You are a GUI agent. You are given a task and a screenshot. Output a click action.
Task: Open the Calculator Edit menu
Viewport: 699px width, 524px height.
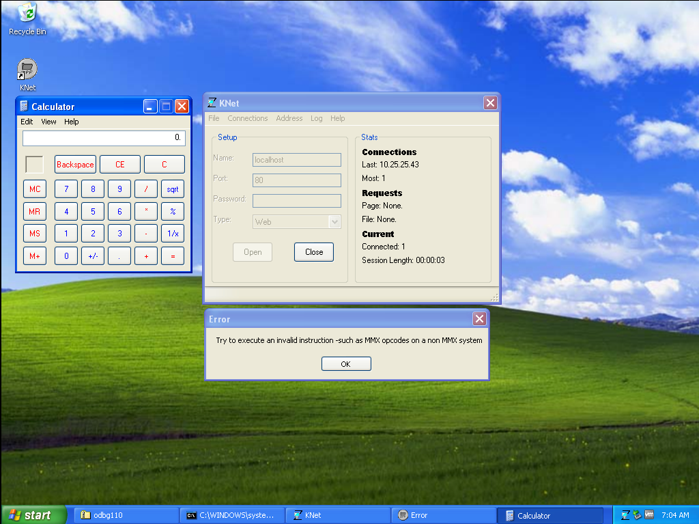coord(27,122)
